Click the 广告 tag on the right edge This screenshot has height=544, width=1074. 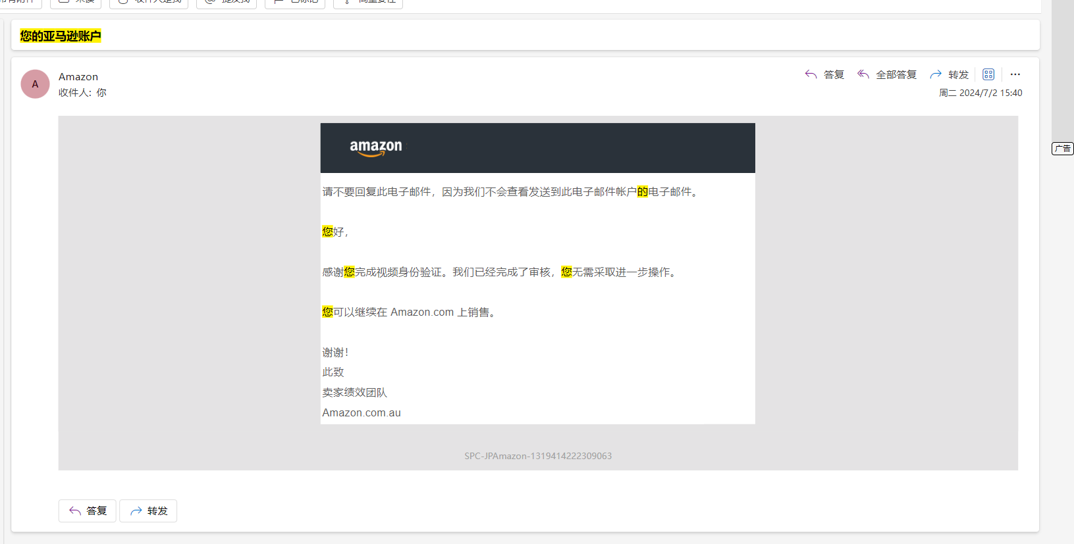1062,149
